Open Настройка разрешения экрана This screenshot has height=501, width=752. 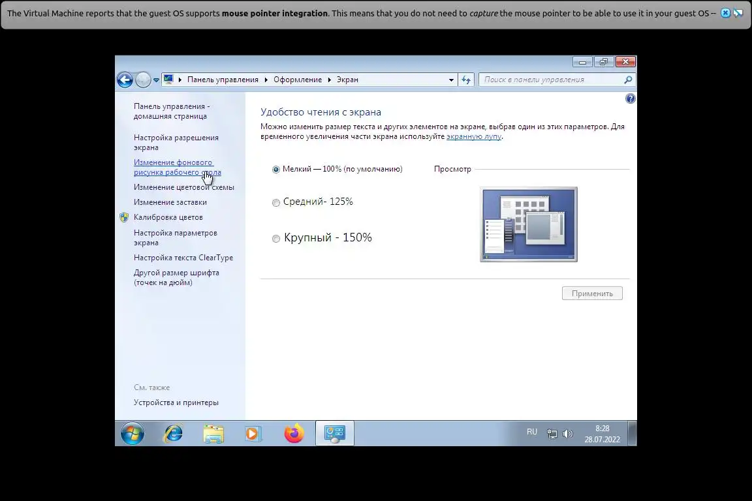[x=176, y=142]
